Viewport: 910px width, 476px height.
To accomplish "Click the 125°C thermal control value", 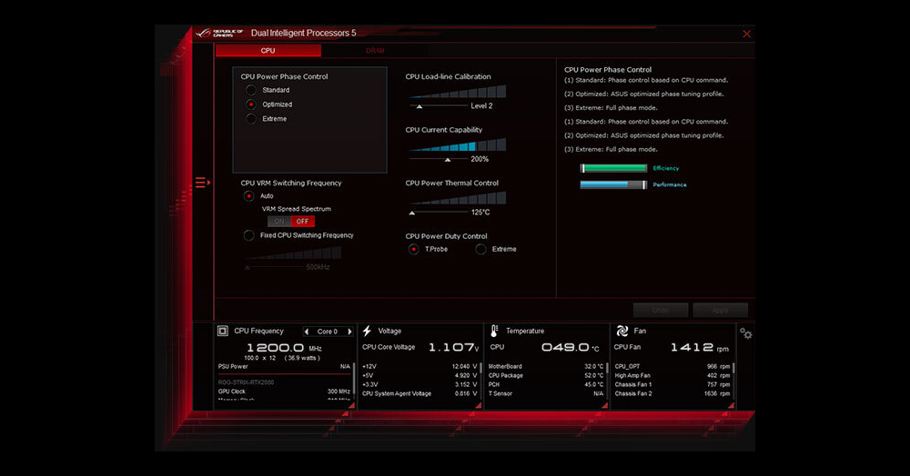I will coord(480,213).
